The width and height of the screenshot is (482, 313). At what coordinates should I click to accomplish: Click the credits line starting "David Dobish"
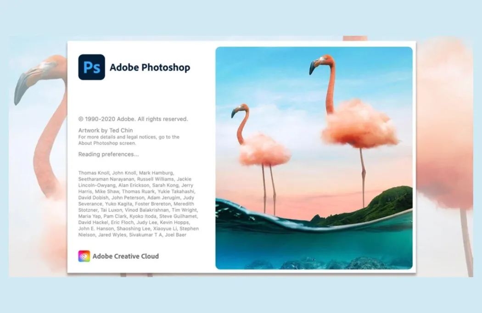136,197
